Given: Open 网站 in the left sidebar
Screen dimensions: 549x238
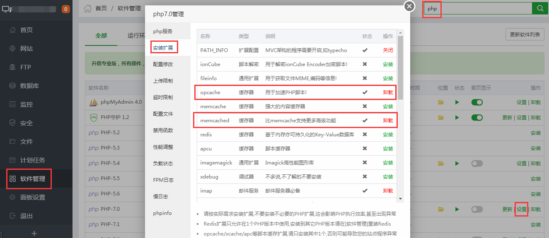Looking at the screenshot, I should point(27,49).
